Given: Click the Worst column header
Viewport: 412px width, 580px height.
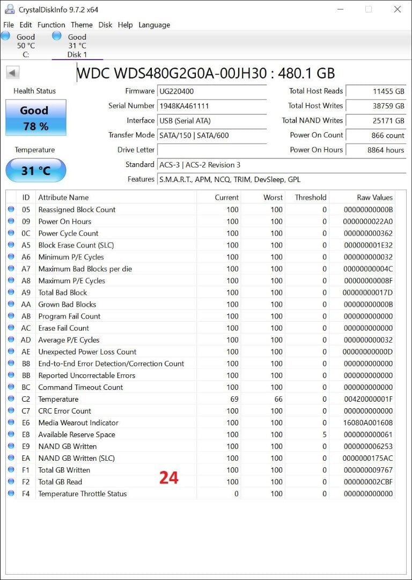Looking at the screenshot, I should click(x=263, y=197).
